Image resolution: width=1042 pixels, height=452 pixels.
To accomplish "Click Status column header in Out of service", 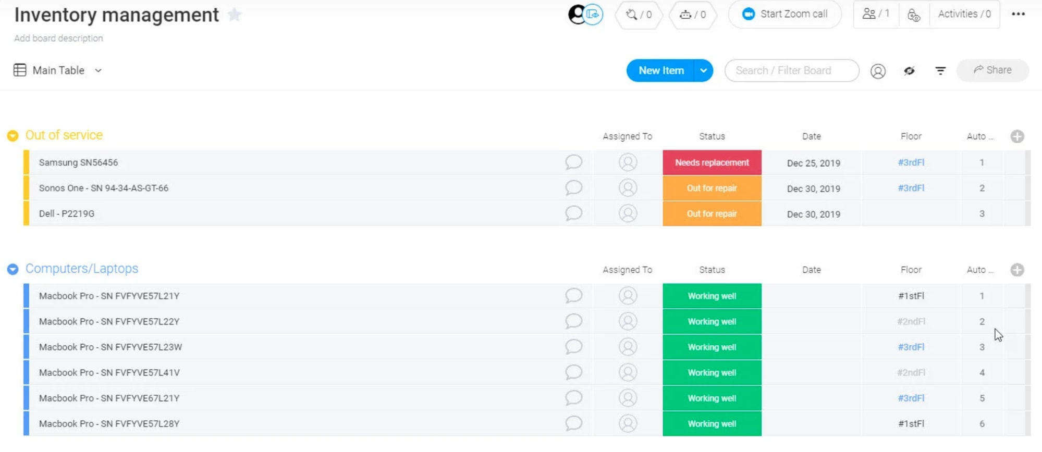I will pyautogui.click(x=712, y=136).
